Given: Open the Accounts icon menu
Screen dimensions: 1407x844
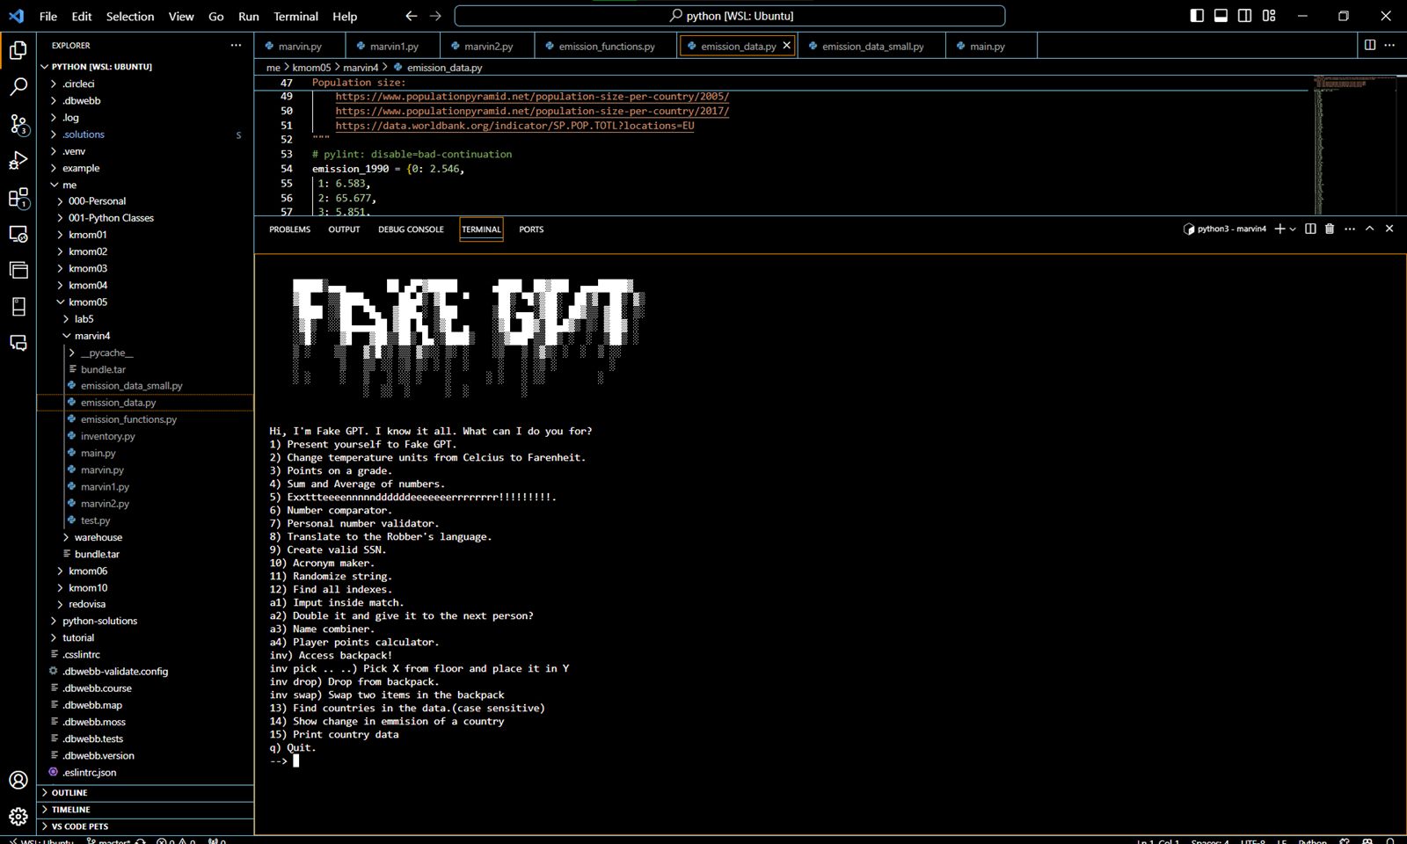Looking at the screenshot, I should 18,780.
